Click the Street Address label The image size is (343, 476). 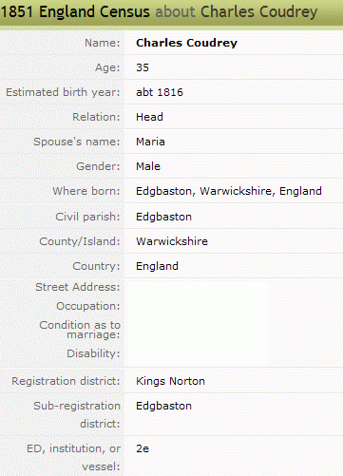[x=78, y=287]
